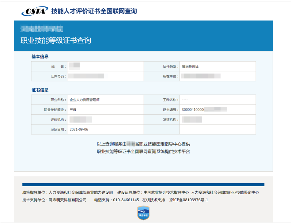Click the certificate number starting with S0000410000
This screenshot has width=291, height=224.
pos(204,109)
